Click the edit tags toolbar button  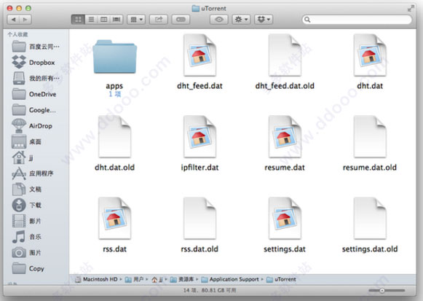coord(181,20)
